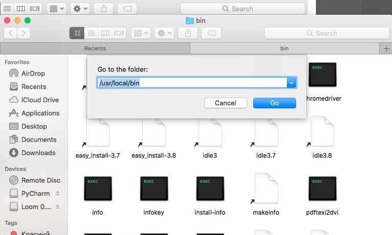Switch to the Recents tab
The width and height of the screenshot is (392, 235).
click(x=95, y=48)
